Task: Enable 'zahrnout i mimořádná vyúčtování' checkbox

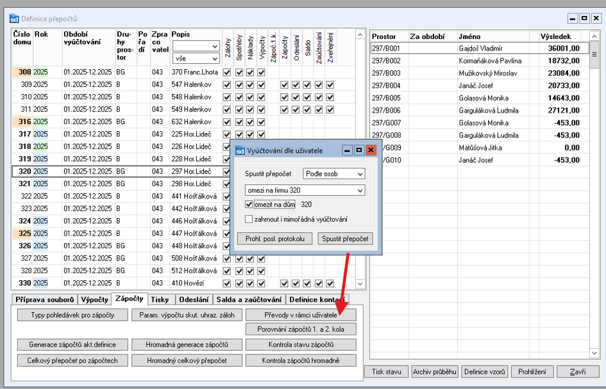Action: click(249, 219)
